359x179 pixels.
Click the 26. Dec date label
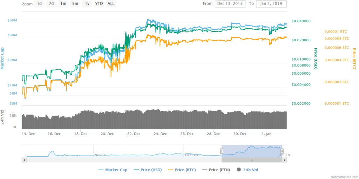coord(187,134)
